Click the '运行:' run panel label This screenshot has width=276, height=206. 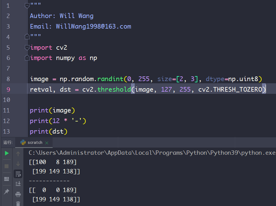(8, 142)
